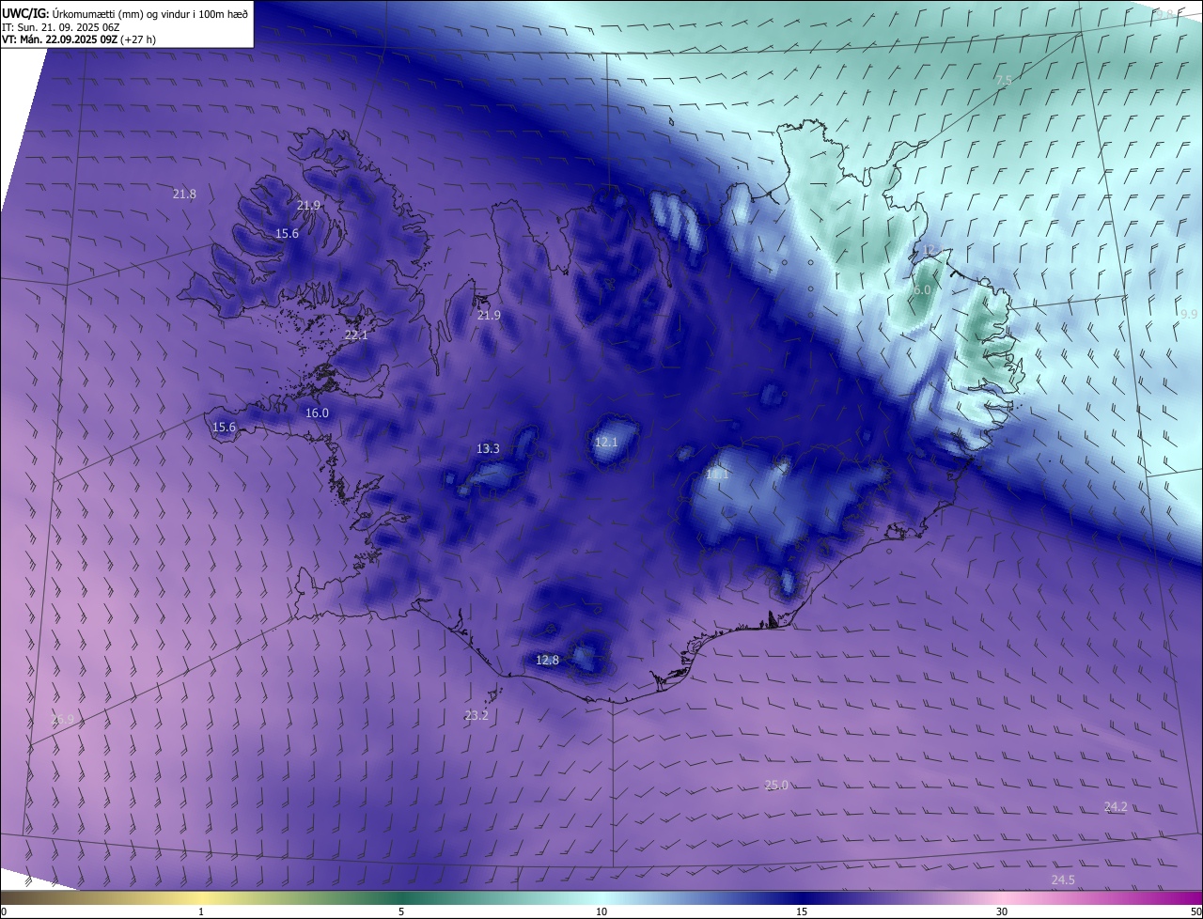Click the 7.5 value label
Viewport: 1203px width, 919px height.
coord(1004,81)
